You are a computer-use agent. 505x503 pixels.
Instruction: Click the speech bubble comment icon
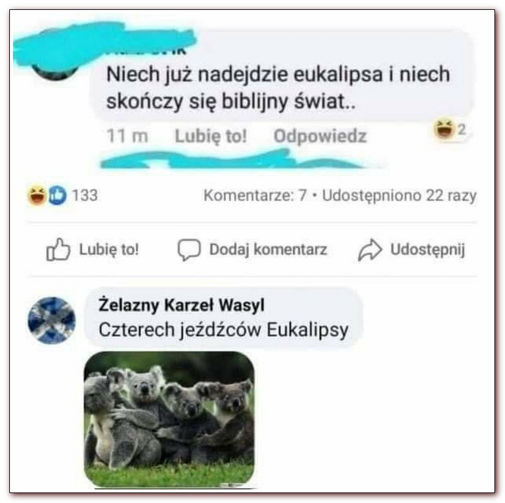coord(189,249)
